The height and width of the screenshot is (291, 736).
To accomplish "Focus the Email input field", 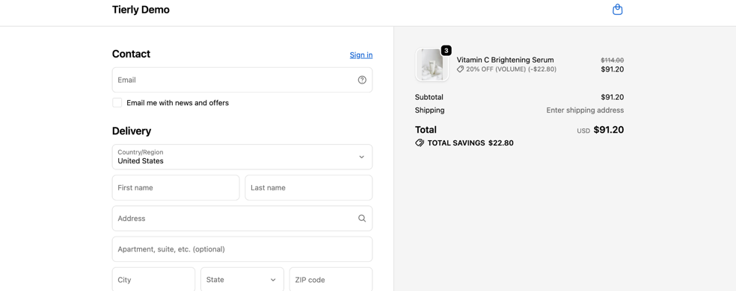I will pyautogui.click(x=242, y=80).
